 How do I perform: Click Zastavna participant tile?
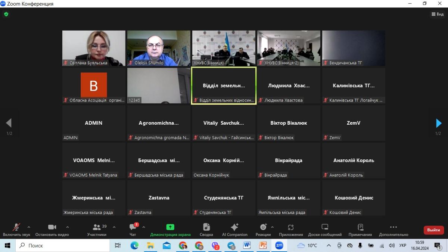point(159,198)
